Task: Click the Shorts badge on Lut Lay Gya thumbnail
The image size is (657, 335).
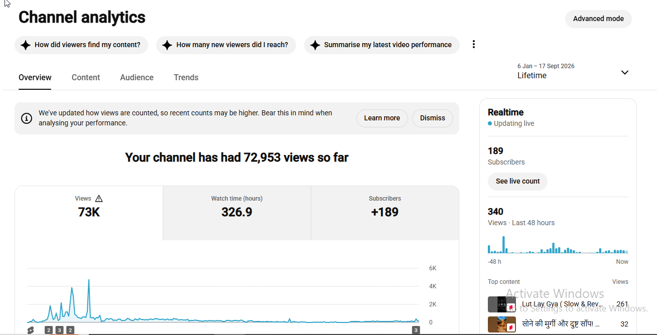Action: [511, 307]
